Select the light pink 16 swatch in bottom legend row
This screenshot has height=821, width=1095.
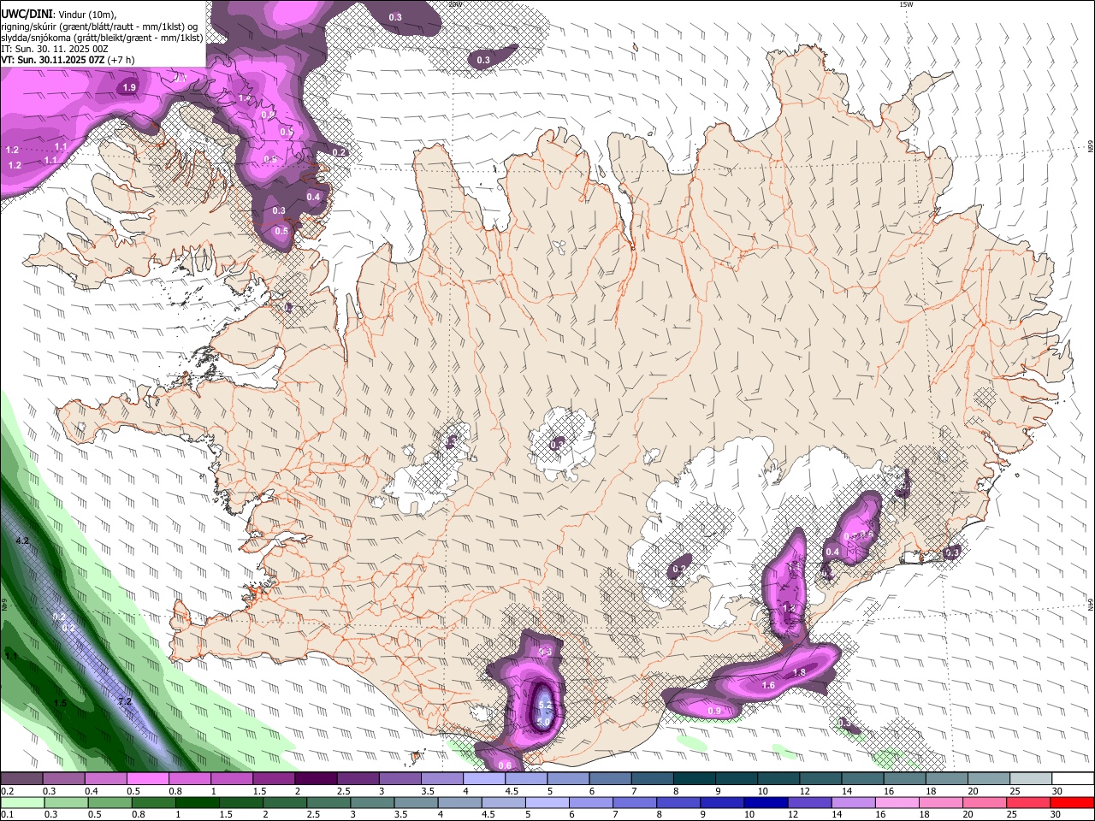897,802
